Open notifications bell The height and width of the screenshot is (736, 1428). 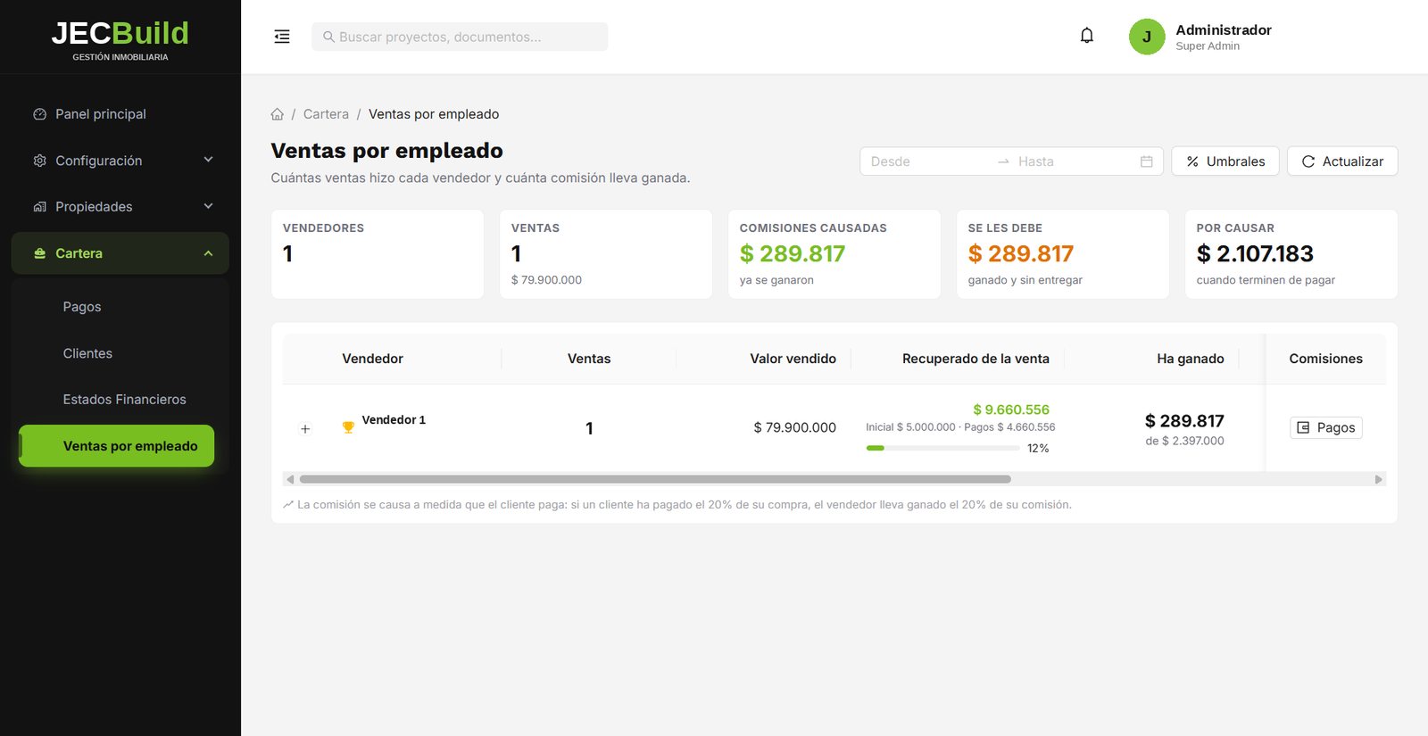coord(1086,36)
